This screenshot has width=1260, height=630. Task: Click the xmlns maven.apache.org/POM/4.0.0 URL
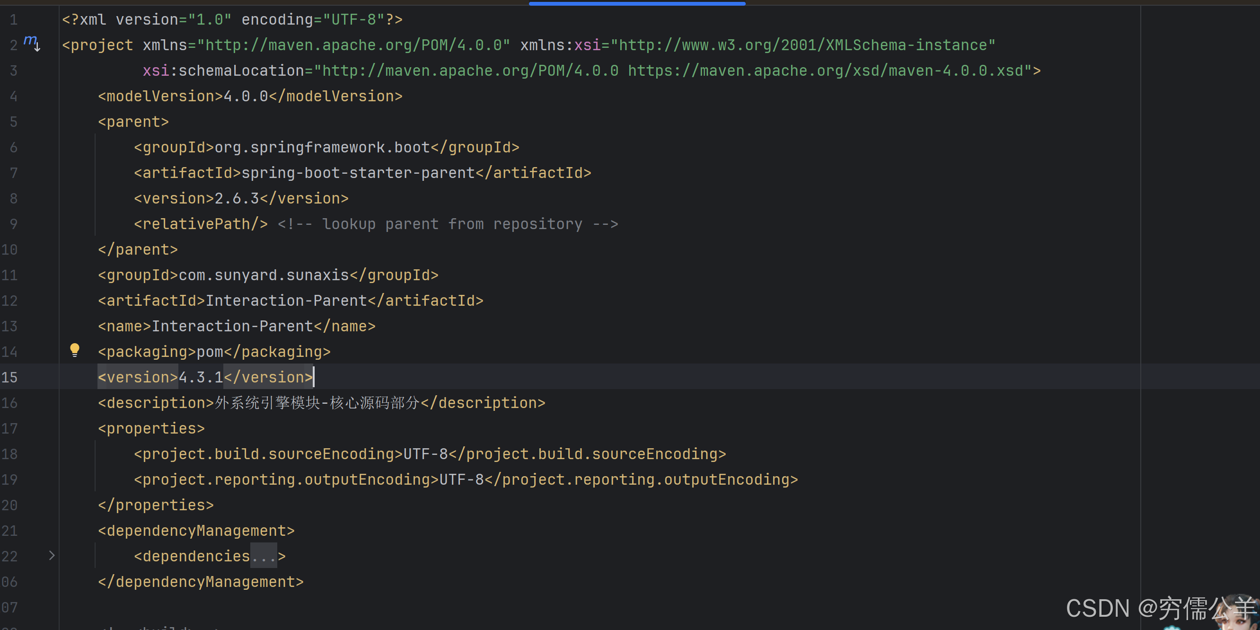point(353,45)
